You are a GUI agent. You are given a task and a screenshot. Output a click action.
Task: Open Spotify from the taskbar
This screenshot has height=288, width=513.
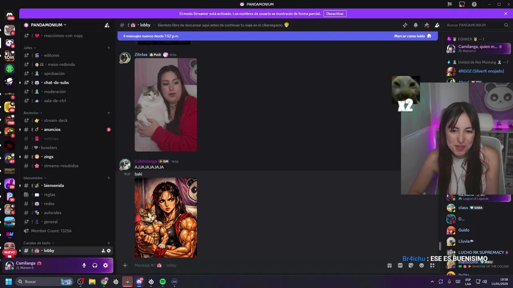[x=163, y=282]
